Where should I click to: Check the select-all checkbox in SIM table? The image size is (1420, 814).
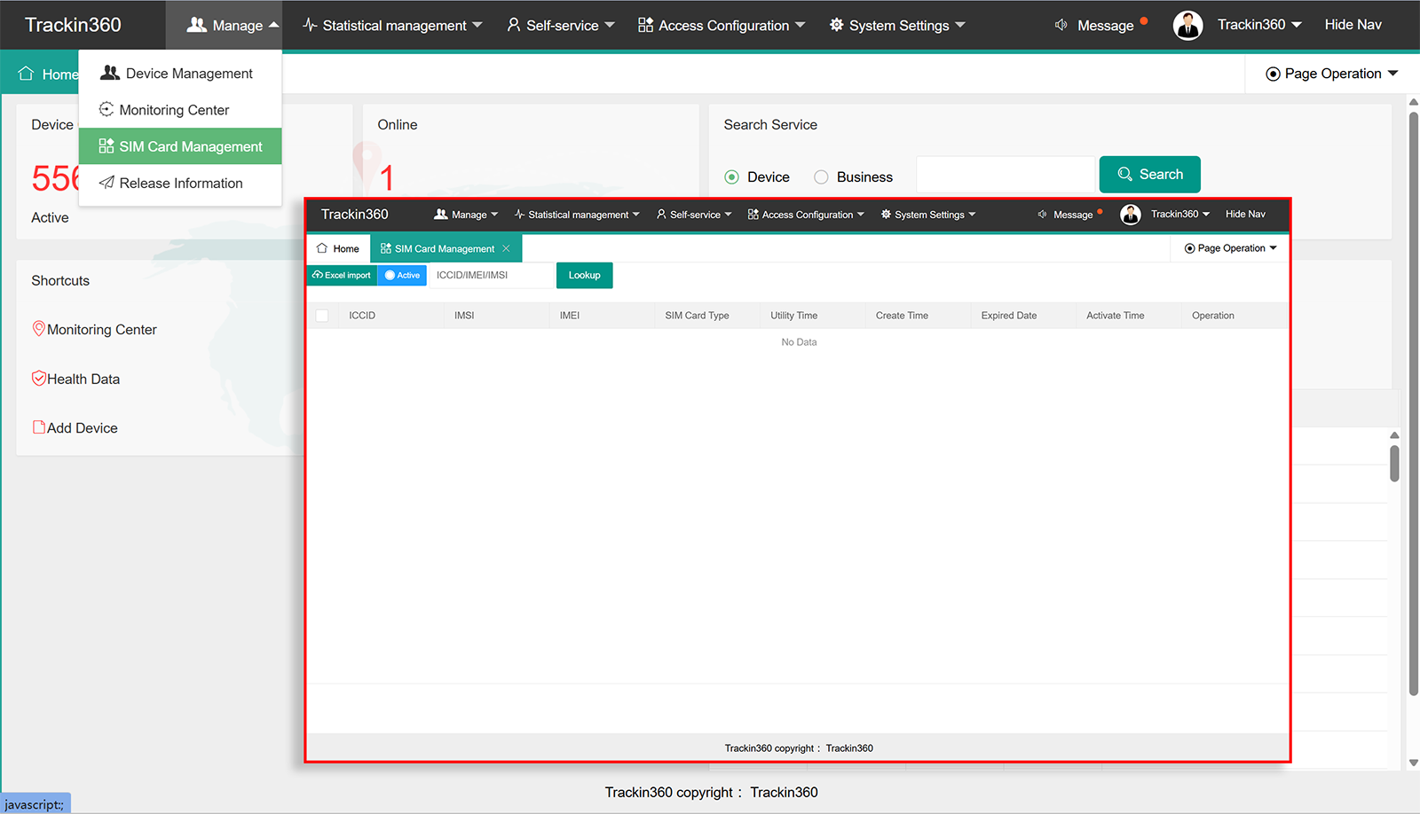[322, 316]
